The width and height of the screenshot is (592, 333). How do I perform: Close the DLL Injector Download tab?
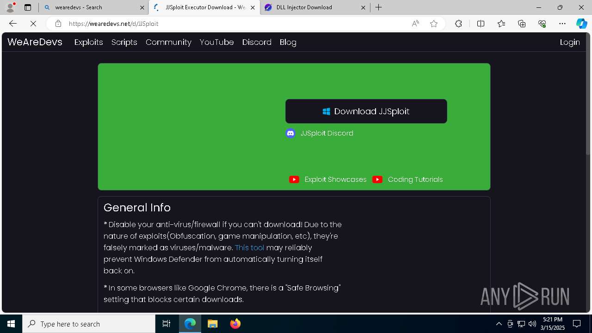(363, 7)
